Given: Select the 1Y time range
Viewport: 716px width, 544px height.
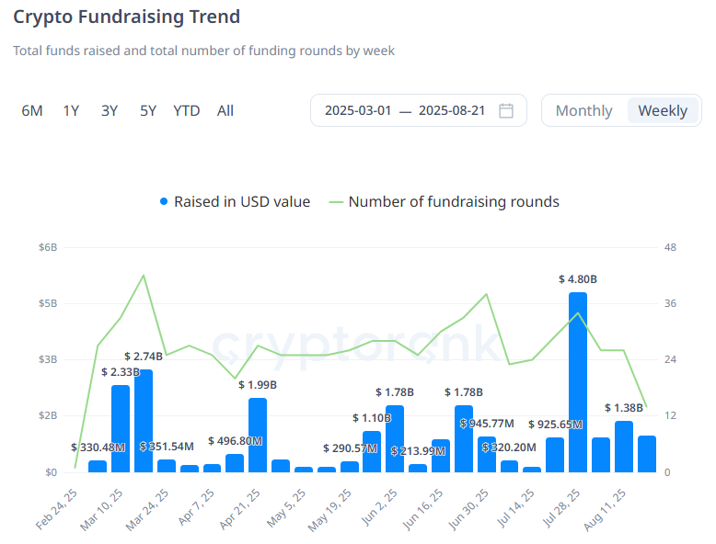Looking at the screenshot, I should click(x=71, y=110).
